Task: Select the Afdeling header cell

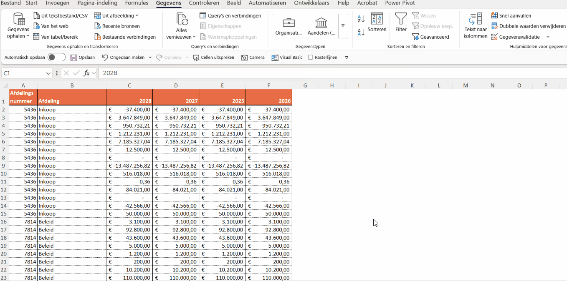Action: (x=72, y=97)
